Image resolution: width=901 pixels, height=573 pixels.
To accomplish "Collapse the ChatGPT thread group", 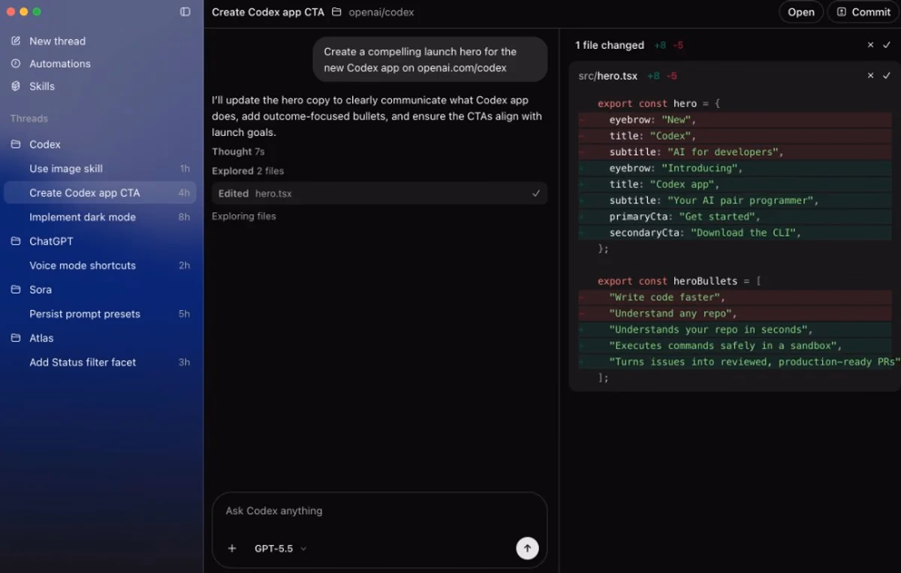I will (x=51, y=241).
